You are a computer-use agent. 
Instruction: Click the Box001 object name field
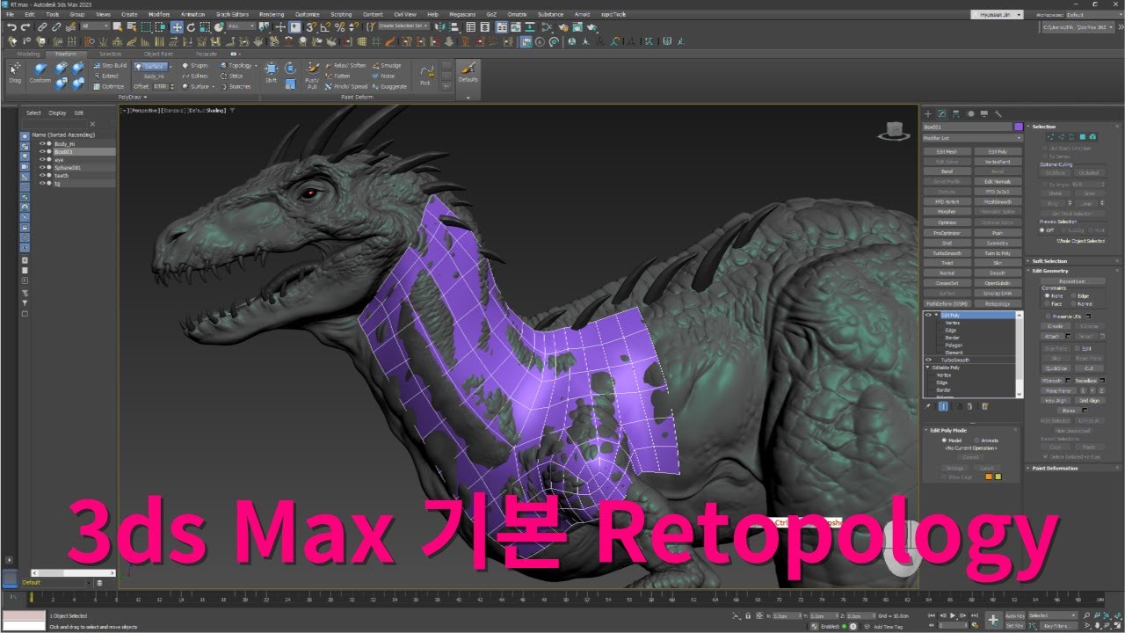point(967,127)
